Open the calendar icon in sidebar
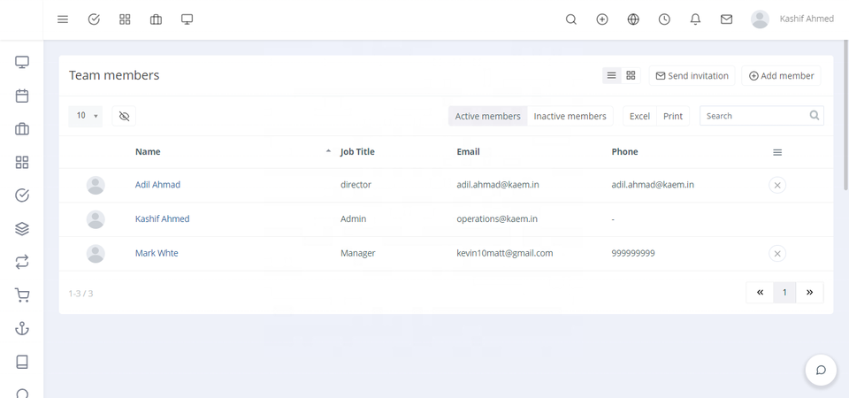 tap(22, 96)
